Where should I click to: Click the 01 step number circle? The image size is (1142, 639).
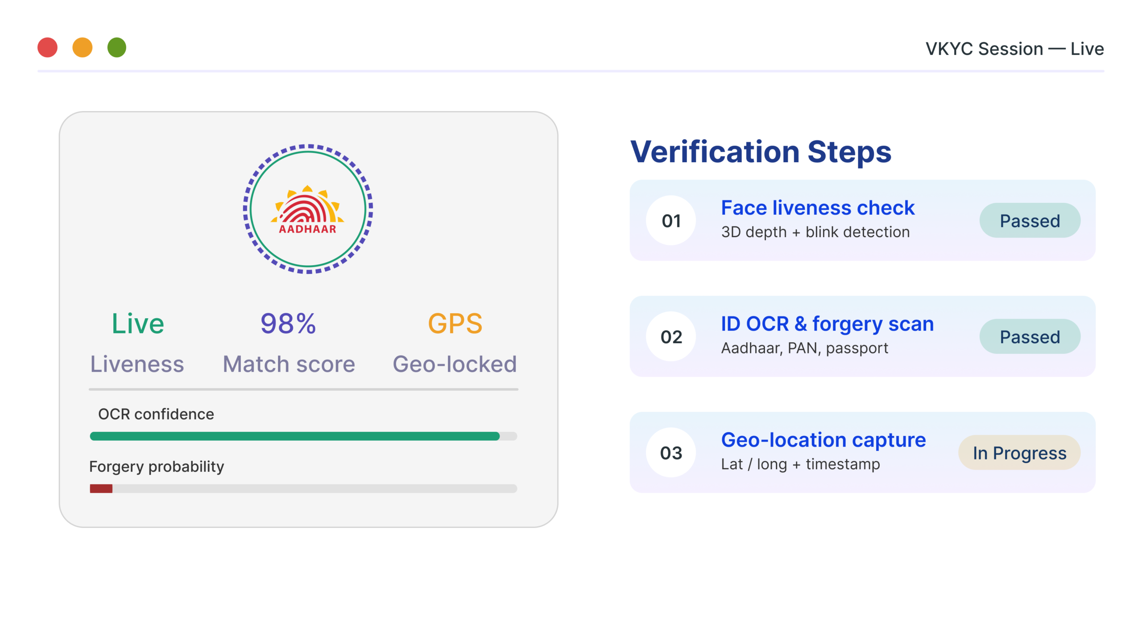[x=670, y=221]
